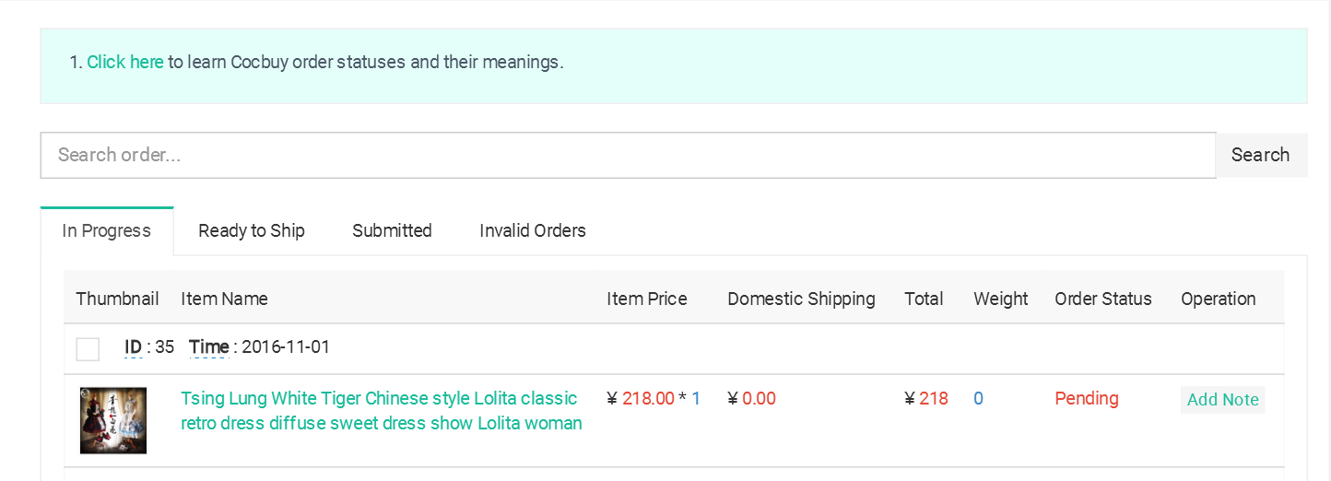1331x481 pixels.
Task: Tick the checkbox for order ID 35
Action: (x=88, y=349)
